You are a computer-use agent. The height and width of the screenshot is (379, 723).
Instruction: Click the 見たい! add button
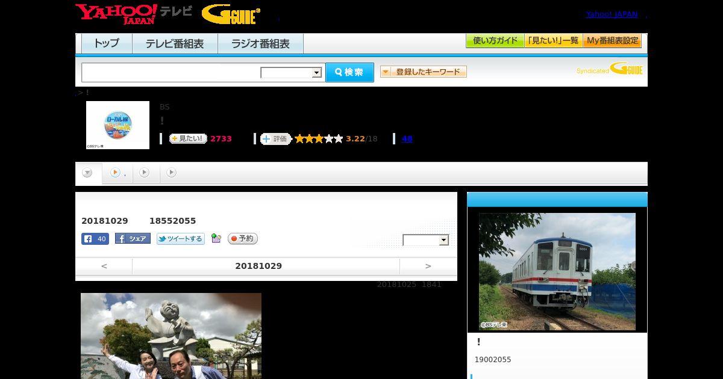click(x=188, y=138)
